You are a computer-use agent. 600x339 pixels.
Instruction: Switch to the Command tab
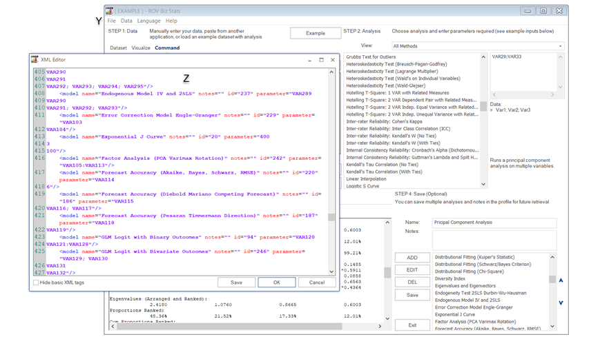point(167,48)
